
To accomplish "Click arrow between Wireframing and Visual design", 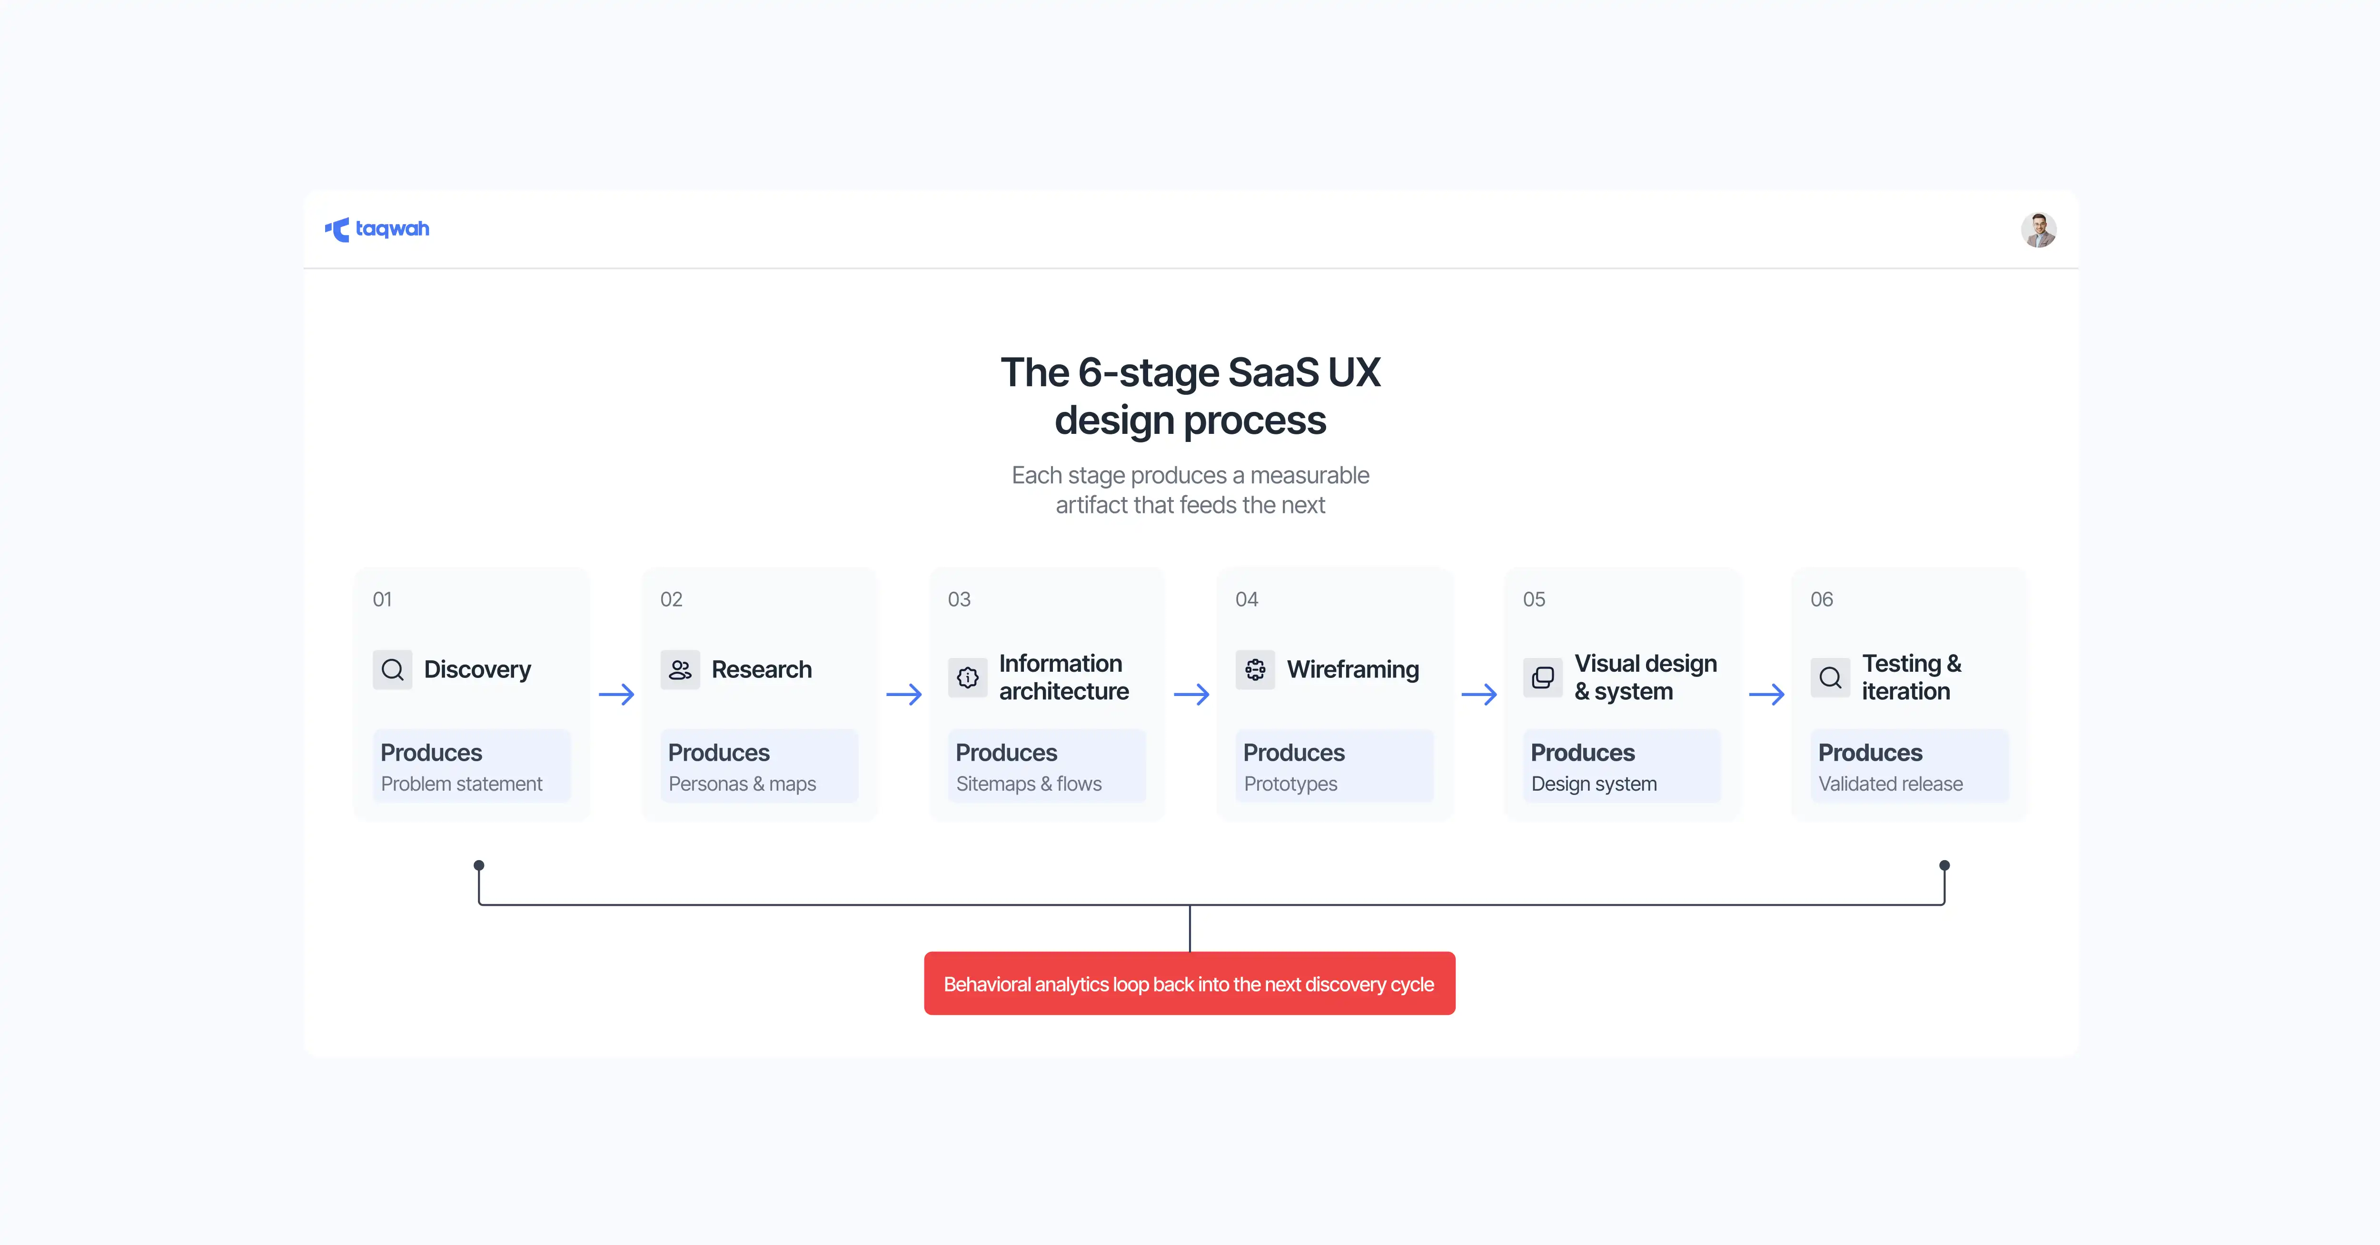I will pyautogui.click(x=1479, y=695).
